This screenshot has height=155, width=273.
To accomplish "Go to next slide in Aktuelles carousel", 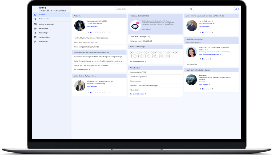I will [x=110, y=32].
